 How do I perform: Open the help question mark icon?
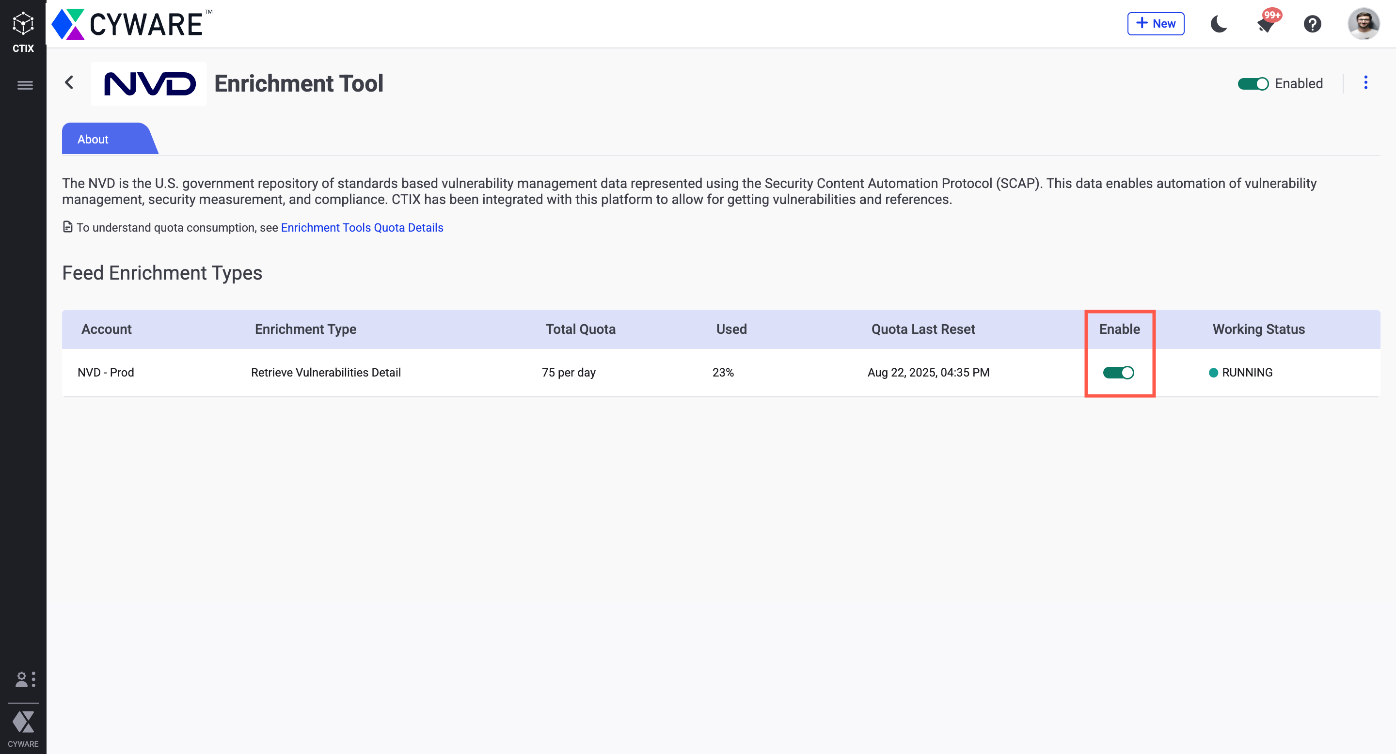point(1312,24)
